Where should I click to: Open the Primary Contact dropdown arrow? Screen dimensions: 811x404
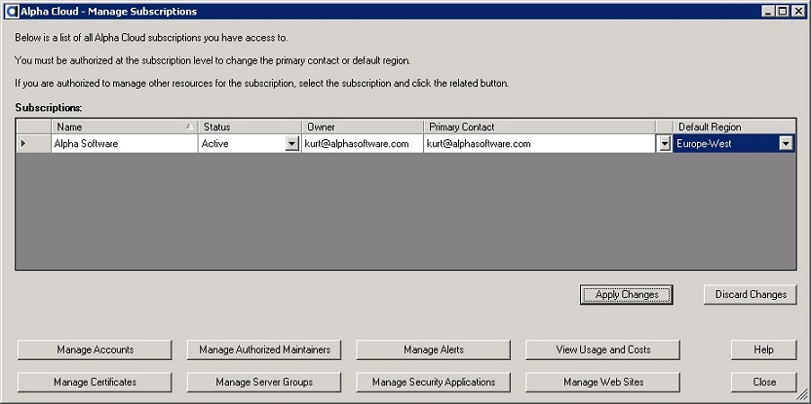coord(665,144)
